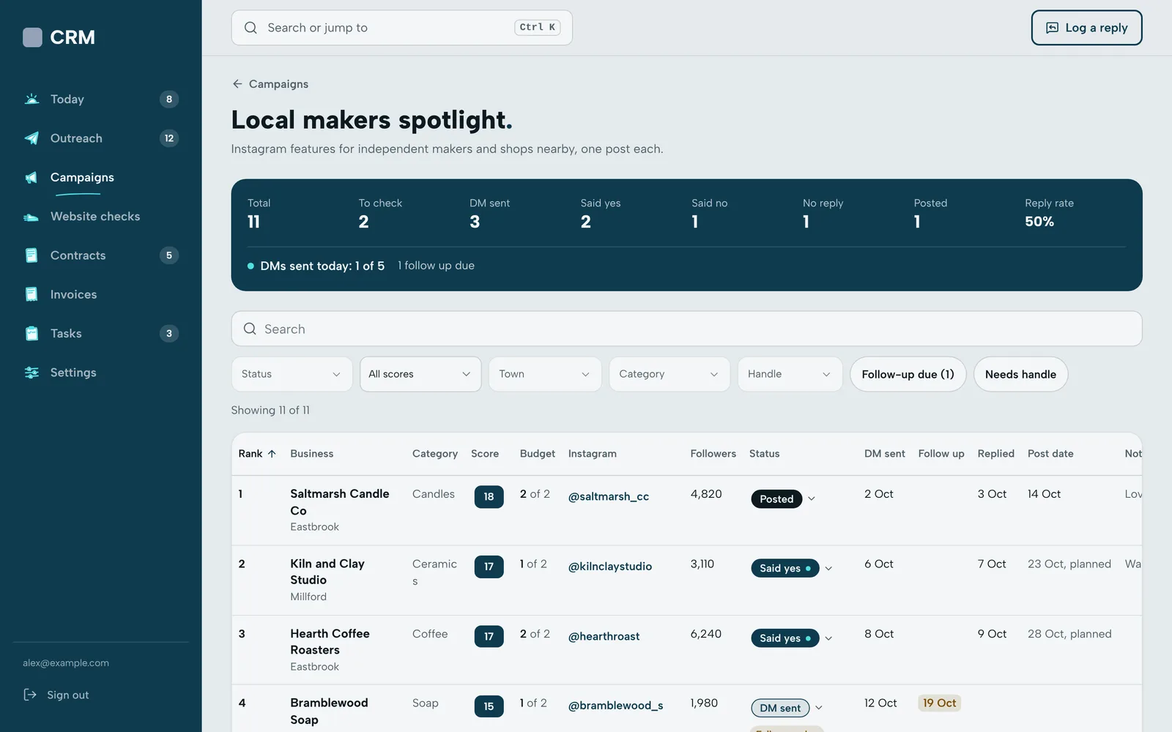Click the back arrow beside Campaigns

click(x=237, y=84)
